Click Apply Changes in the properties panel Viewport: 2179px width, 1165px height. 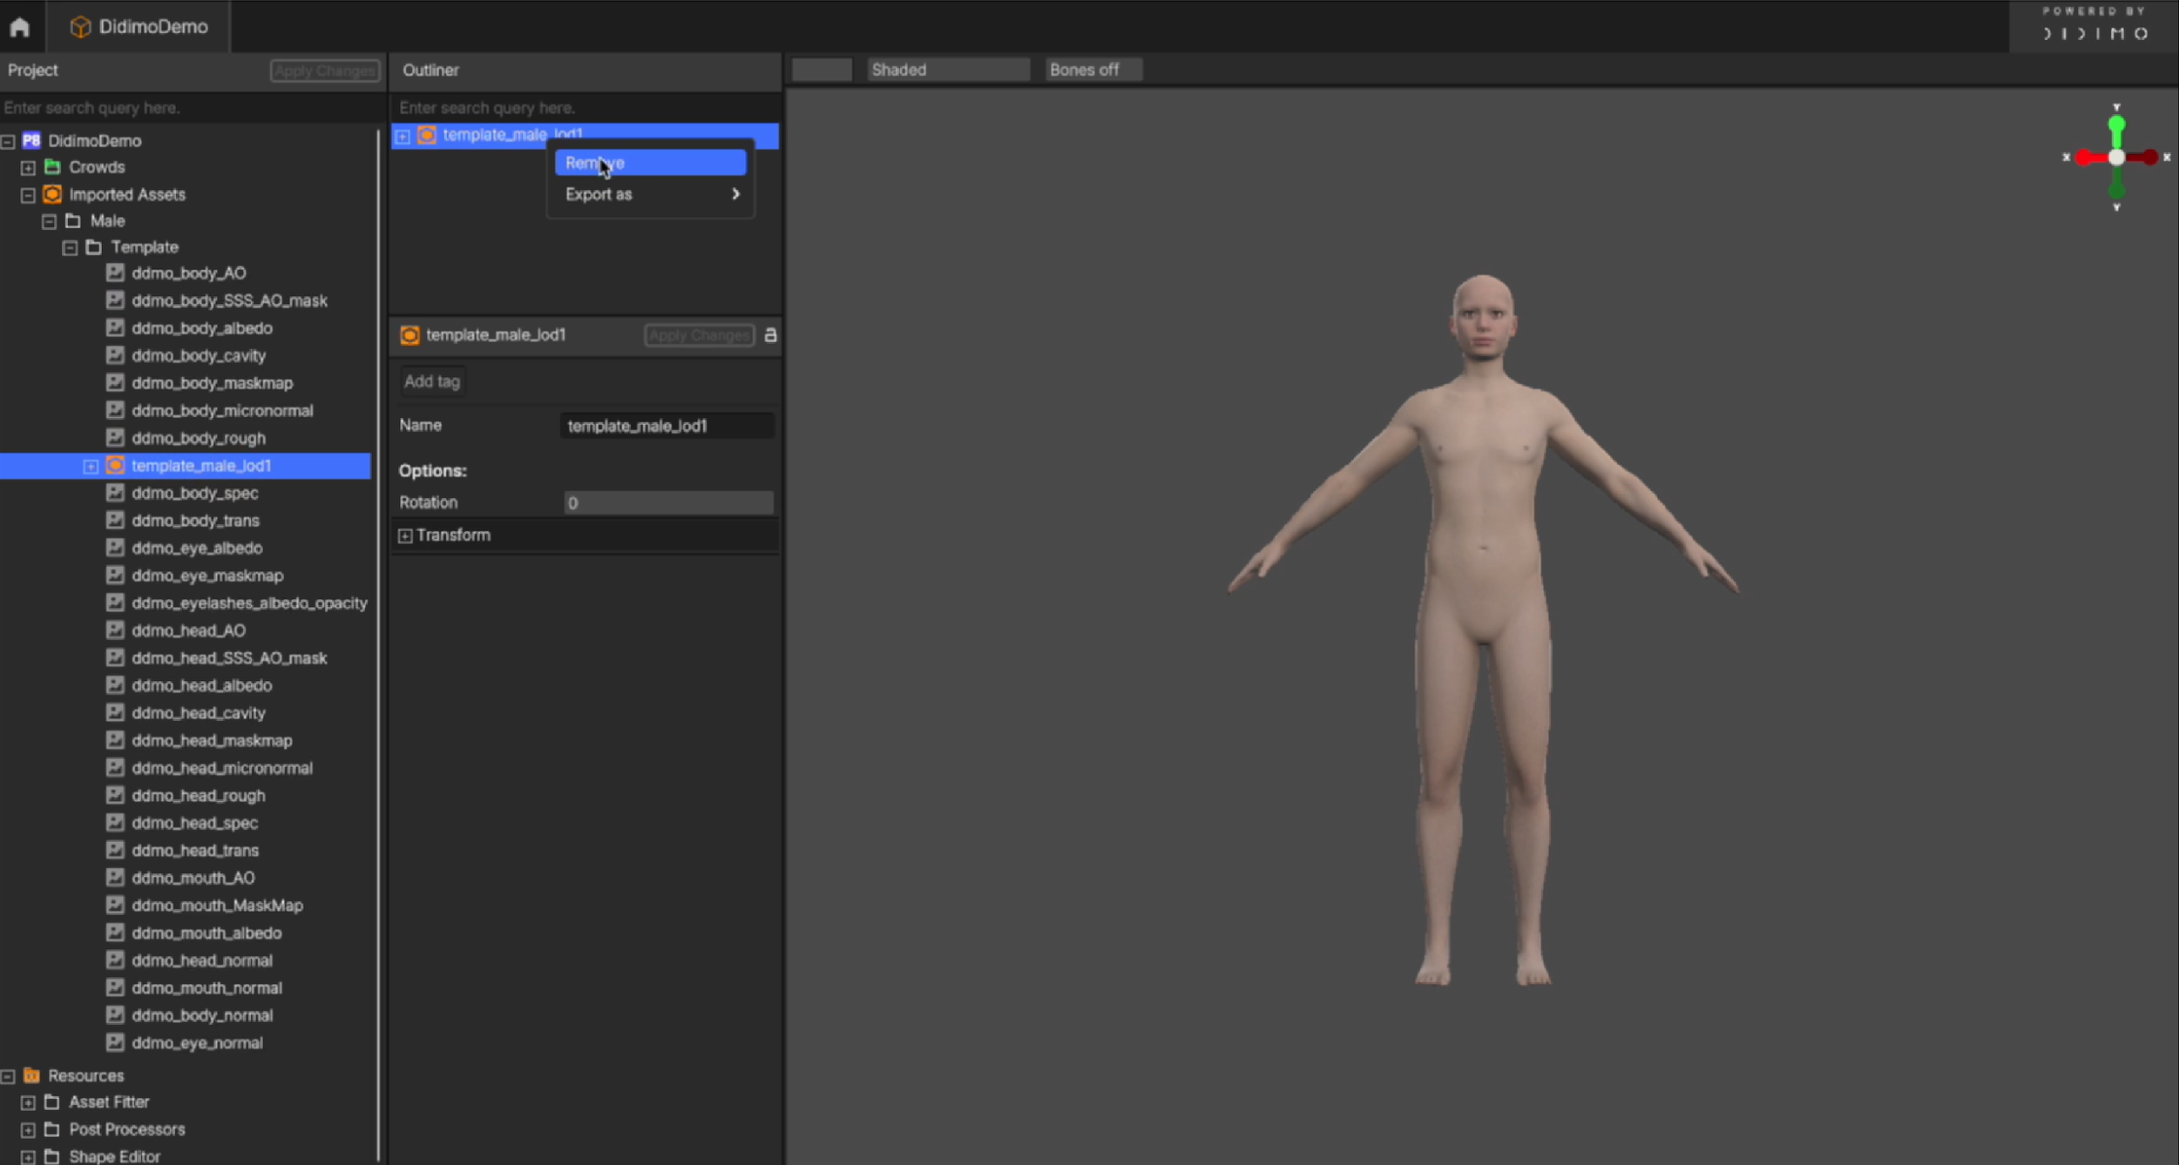pos(699,335)
